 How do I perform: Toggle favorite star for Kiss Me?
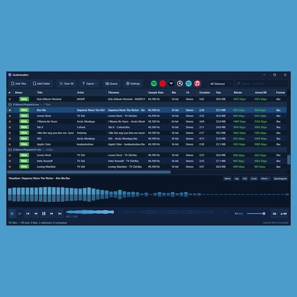pos(10,110)
